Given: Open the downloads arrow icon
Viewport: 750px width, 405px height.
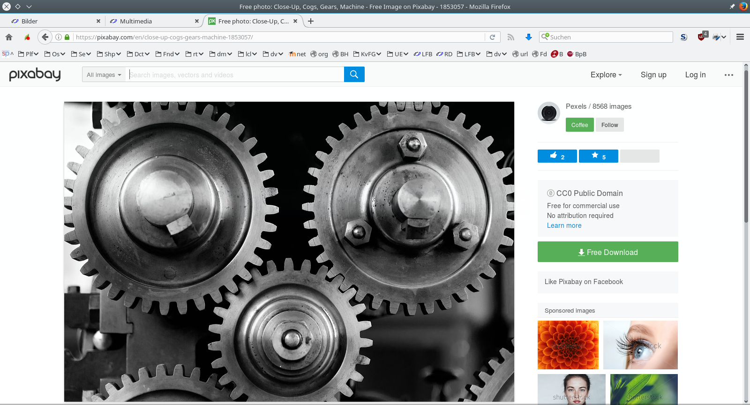Looking at the screenshot, I should [529, 37].
